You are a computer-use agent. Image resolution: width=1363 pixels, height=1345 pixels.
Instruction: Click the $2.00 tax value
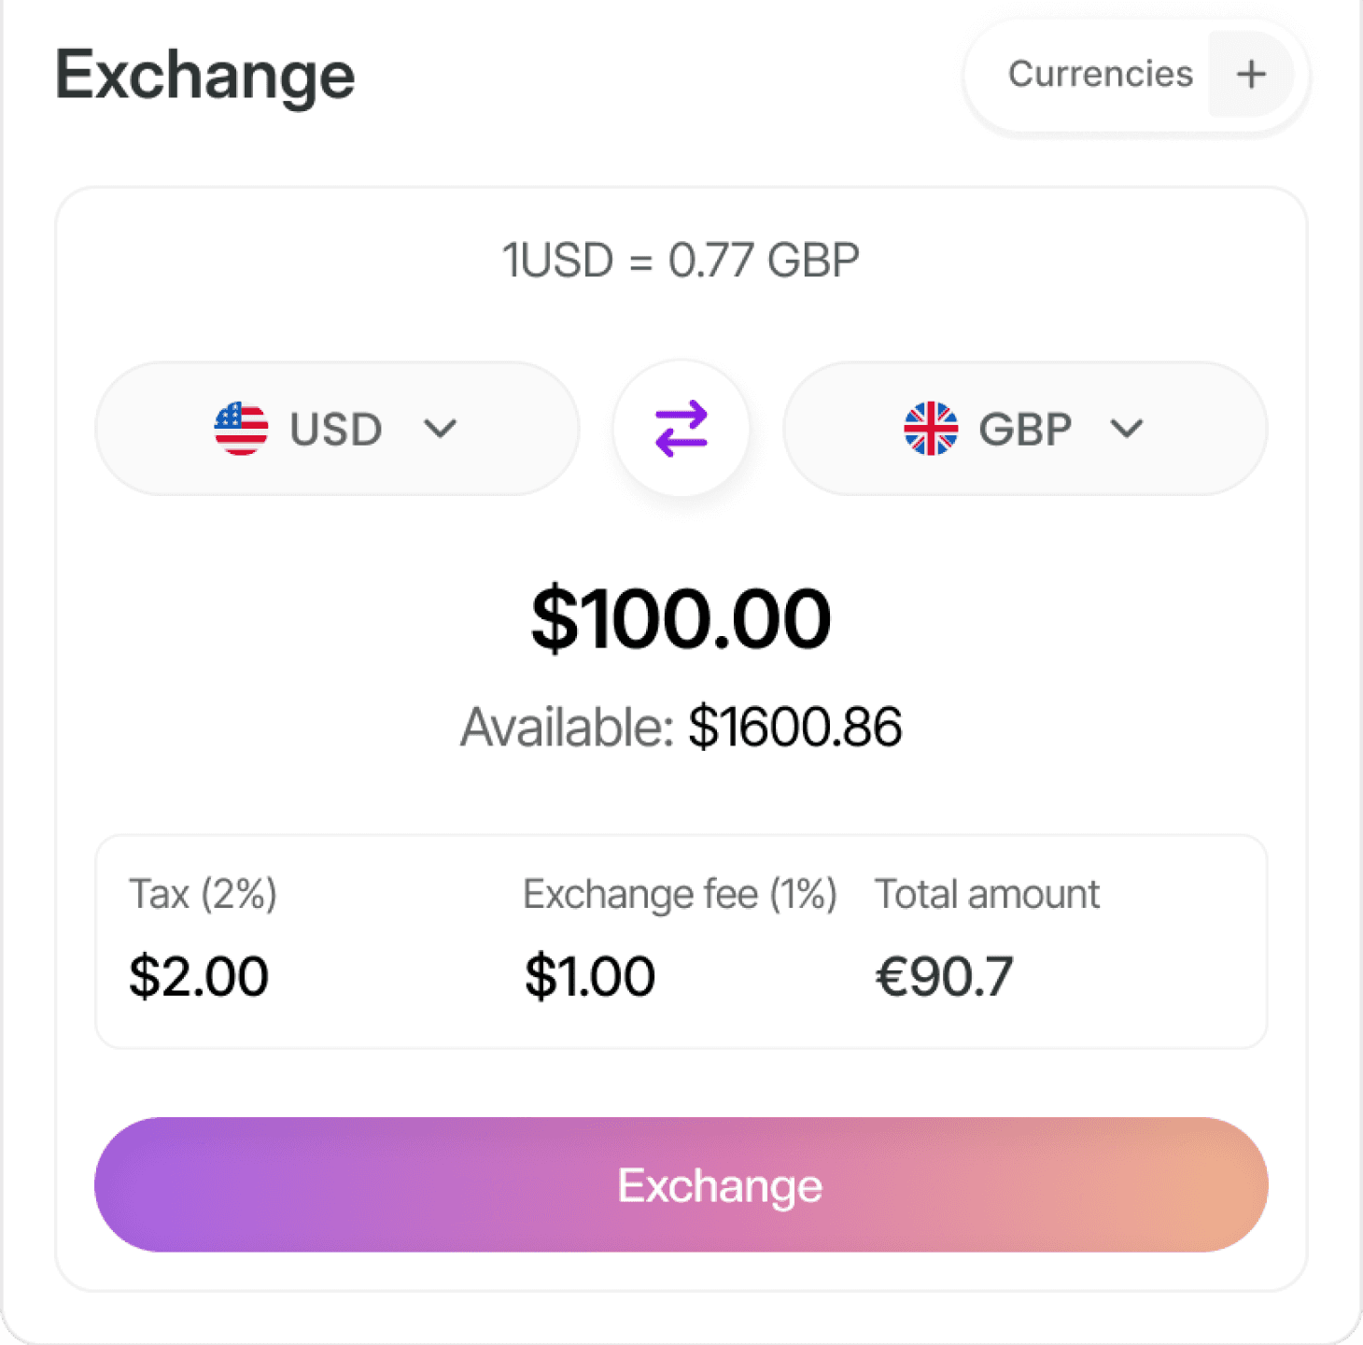[x=199, y=976]
